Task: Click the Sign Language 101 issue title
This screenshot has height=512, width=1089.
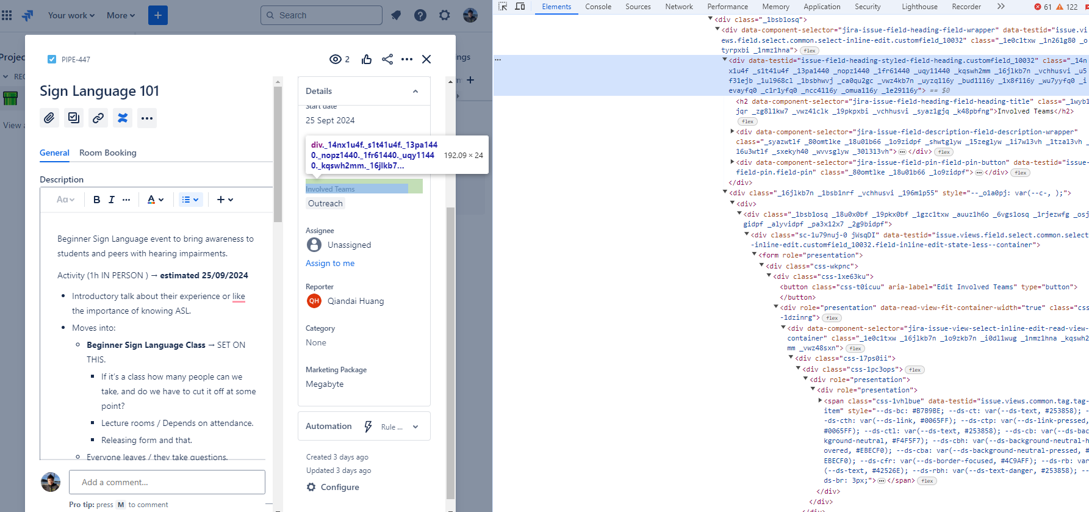Action: [99, 91]
